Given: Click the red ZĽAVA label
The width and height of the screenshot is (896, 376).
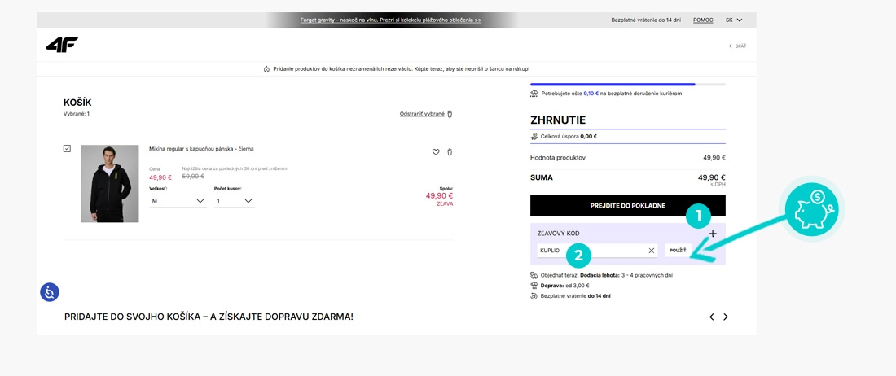Looking at the screenshot, I should pos(445,203).
